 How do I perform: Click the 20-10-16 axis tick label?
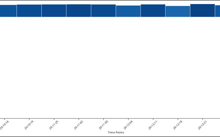tap(5, 124)
